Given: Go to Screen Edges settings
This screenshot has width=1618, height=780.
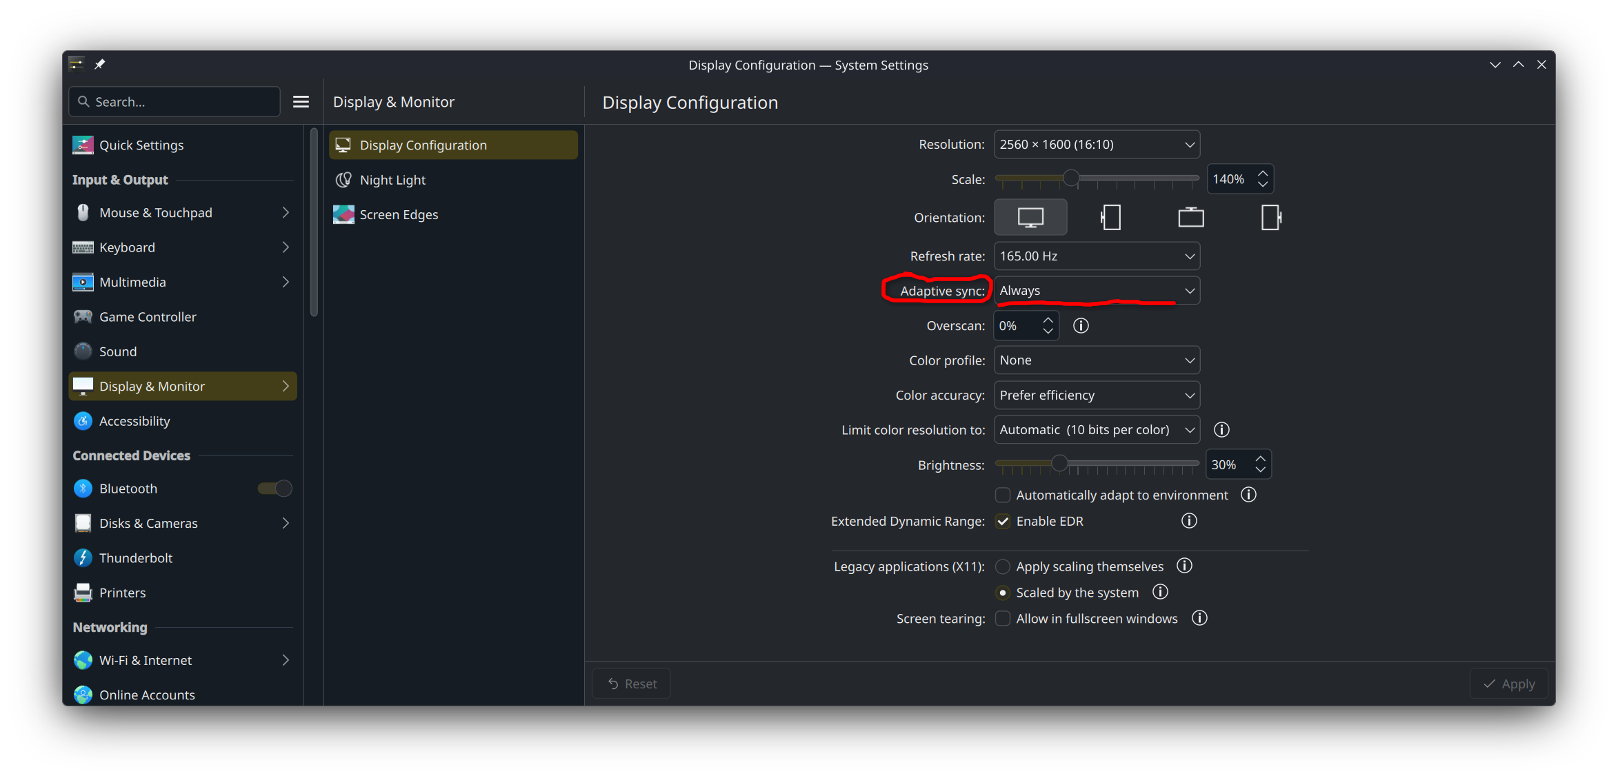Looking at the screenshot, I should point(399,215).
